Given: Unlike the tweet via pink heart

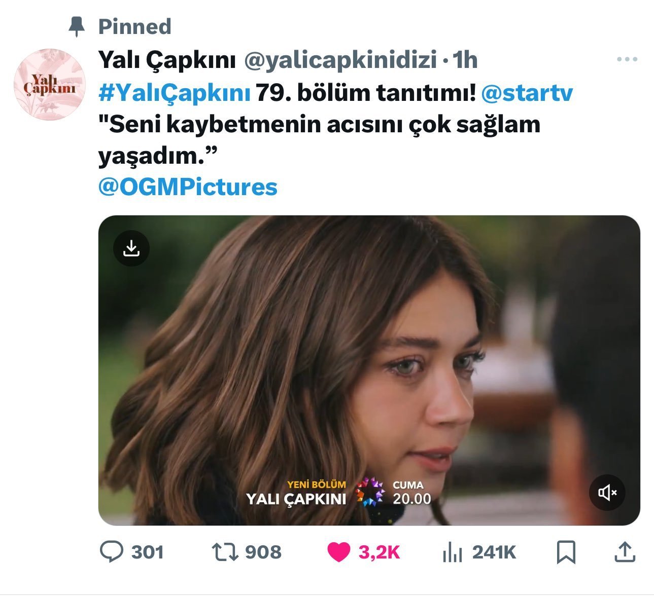Looking at the screenshot, I should coord(339,552).
